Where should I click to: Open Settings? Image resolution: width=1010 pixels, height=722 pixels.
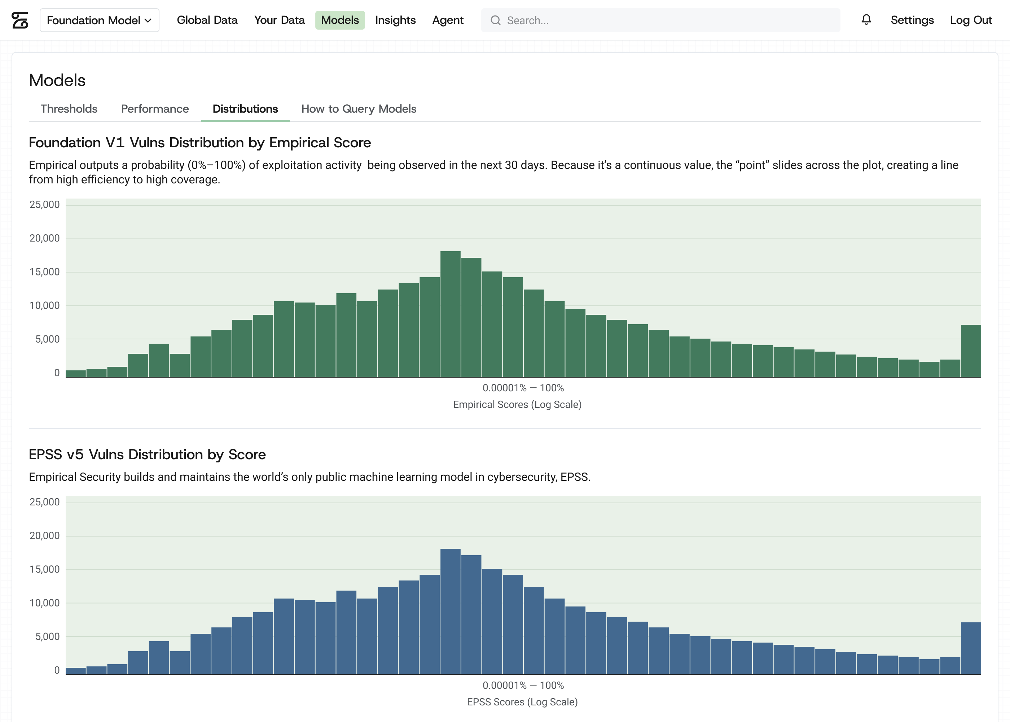pyautogui.click(x=912, y=20)
